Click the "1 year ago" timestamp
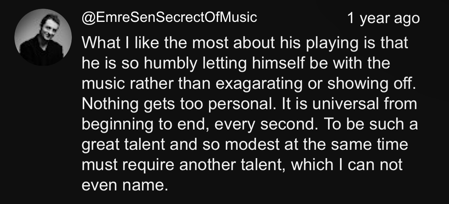The image size is (449, 204). (x=383, y=18)
